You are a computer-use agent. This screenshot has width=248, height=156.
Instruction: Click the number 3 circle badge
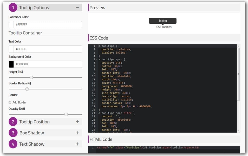click(12, 133)
